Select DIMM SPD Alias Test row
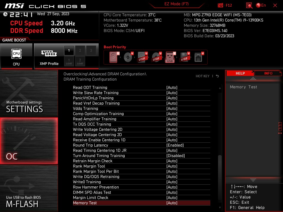The image size is (283, 212). click(141, 192)
